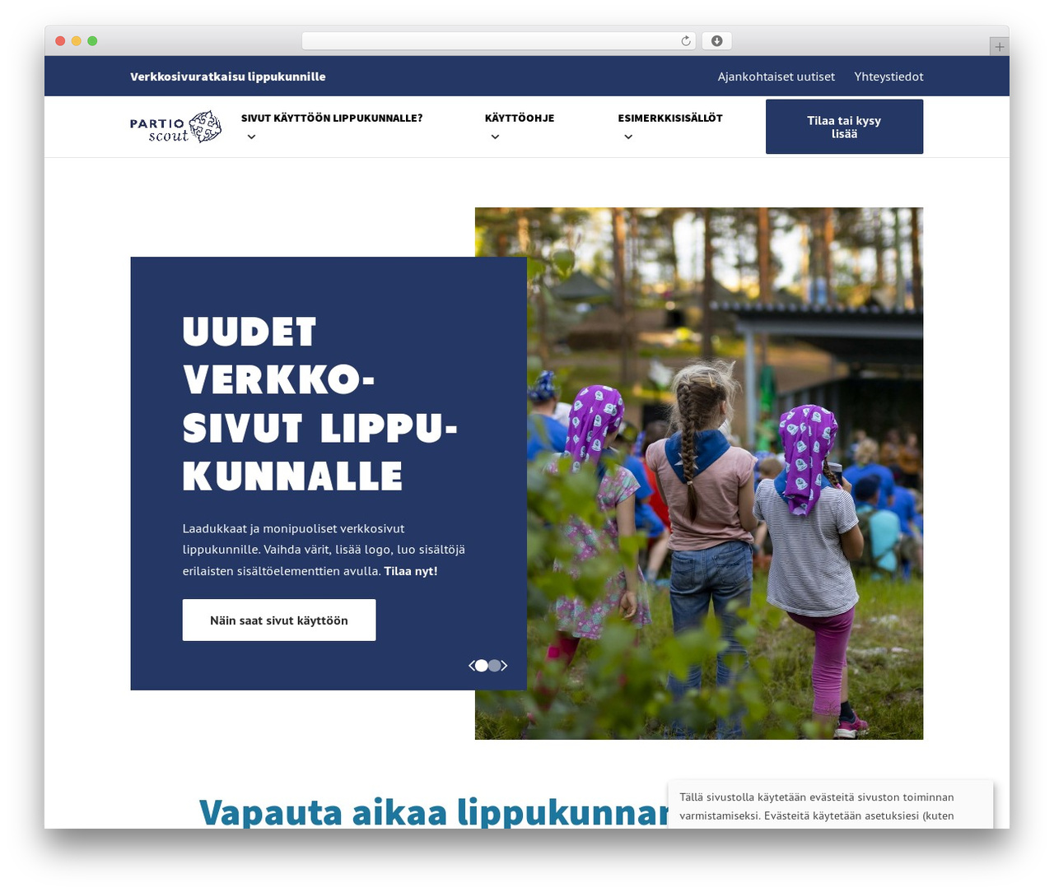This screenshot has width=1054, height=892.
Task: Go to the next slide arrow
Action: pyautogui.click(x=504, y=666)
